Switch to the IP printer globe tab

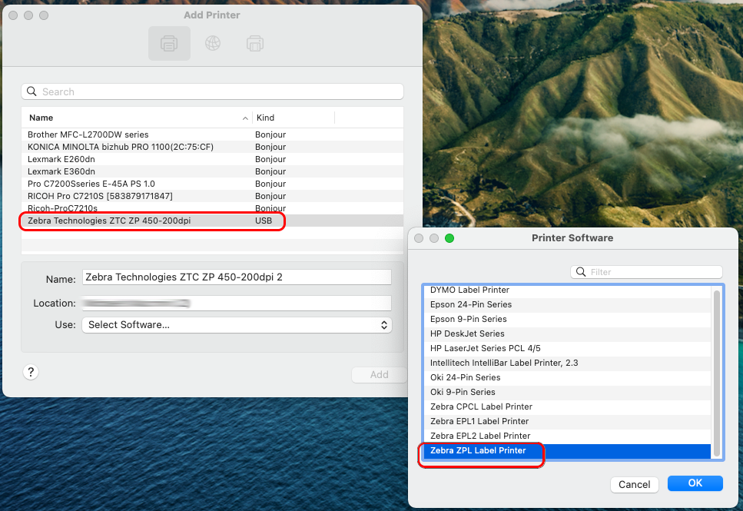(213, 44)
